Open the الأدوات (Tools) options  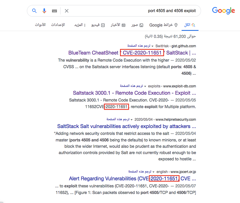coord(40,25)
